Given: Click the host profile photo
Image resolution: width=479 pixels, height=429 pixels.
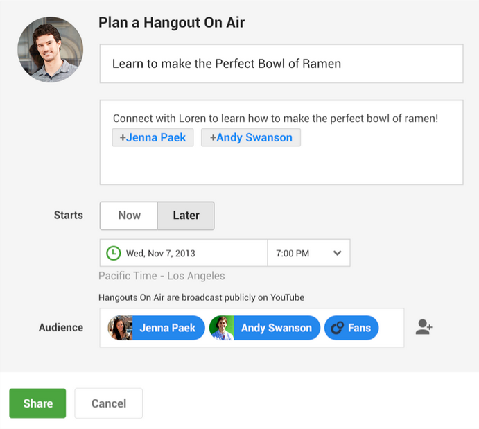Looking at the screenshot, I should pyautogui.click(x=51, y=49).
